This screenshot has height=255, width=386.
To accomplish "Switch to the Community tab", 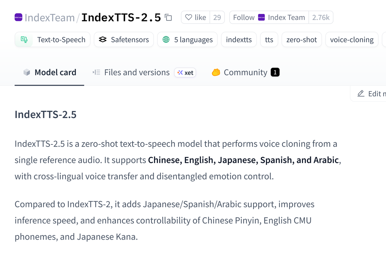I will (x=246, y=72).
